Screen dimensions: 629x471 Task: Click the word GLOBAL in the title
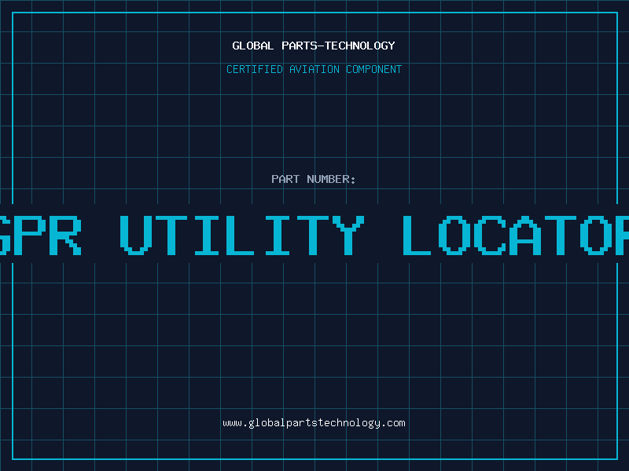click(x=252, y=46)
